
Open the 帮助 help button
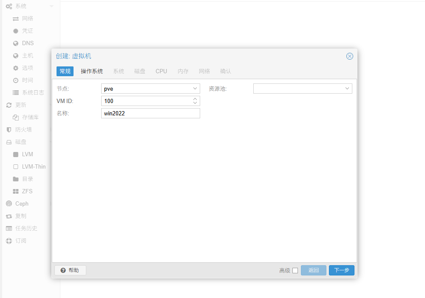(x=70, y=270)
